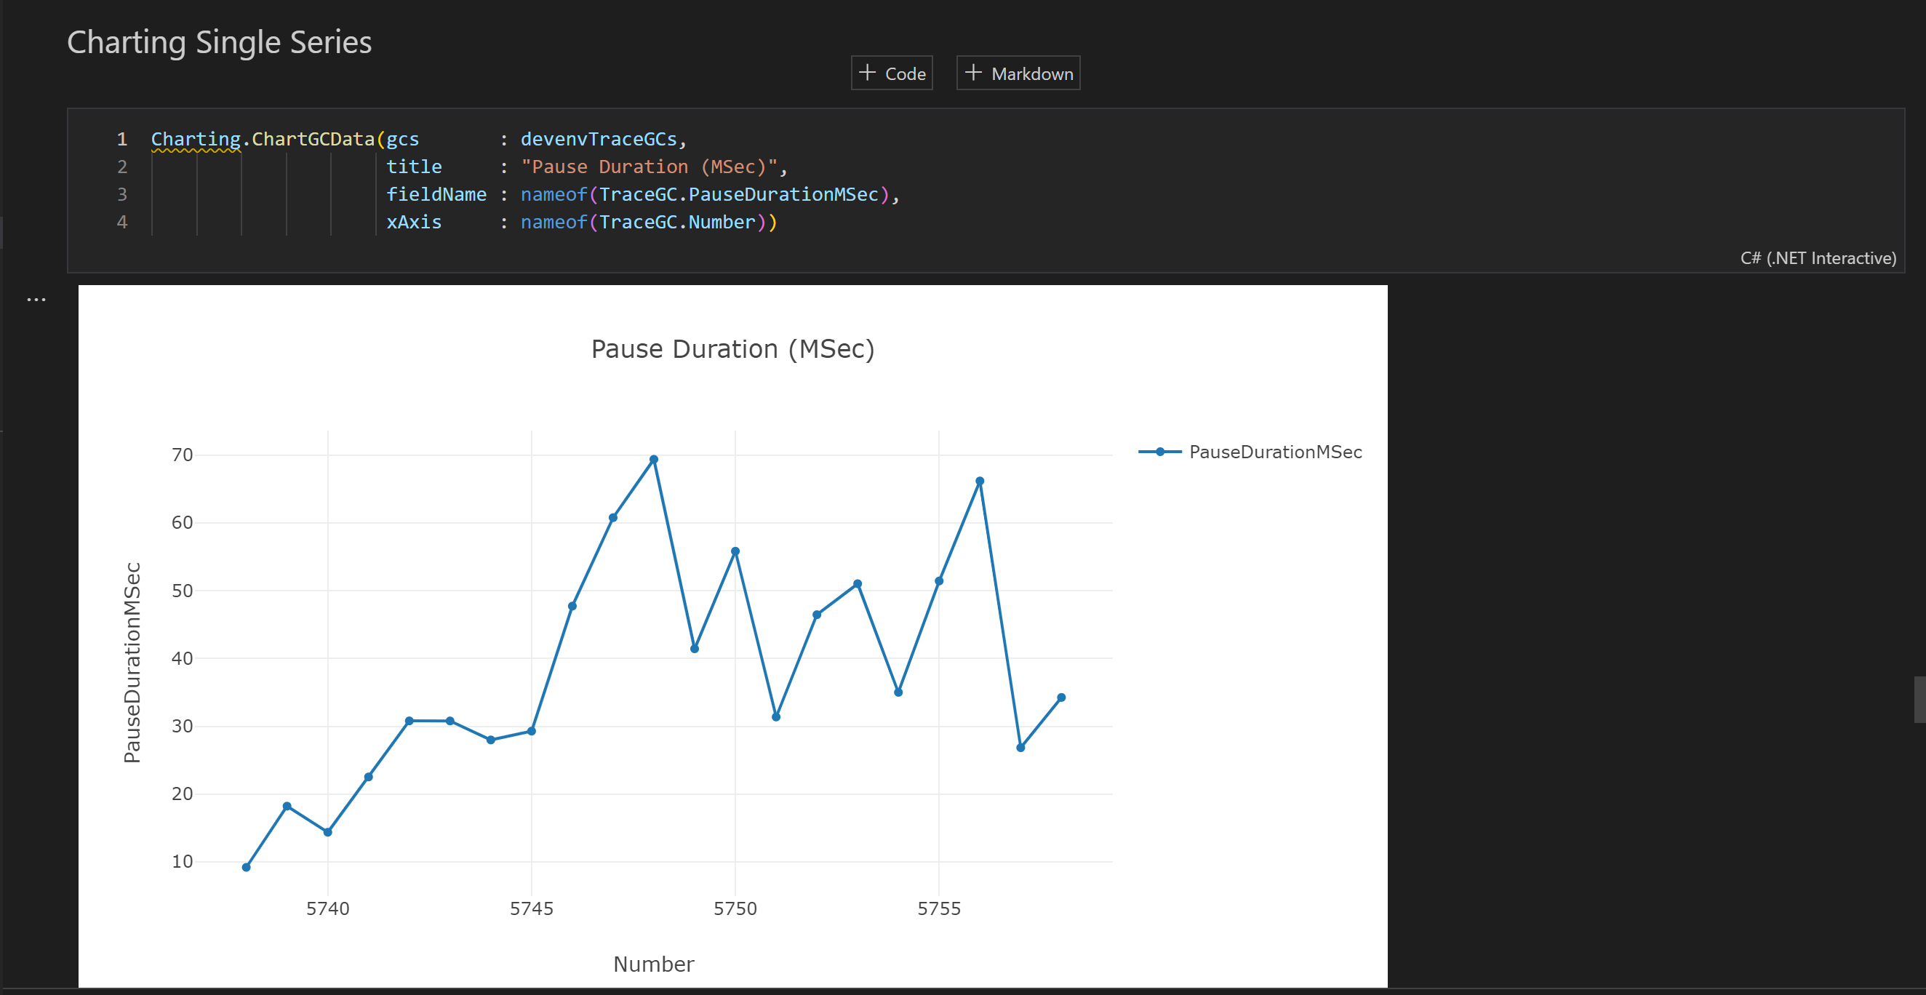Select the last data point around Number 5757

(1060, 697)
